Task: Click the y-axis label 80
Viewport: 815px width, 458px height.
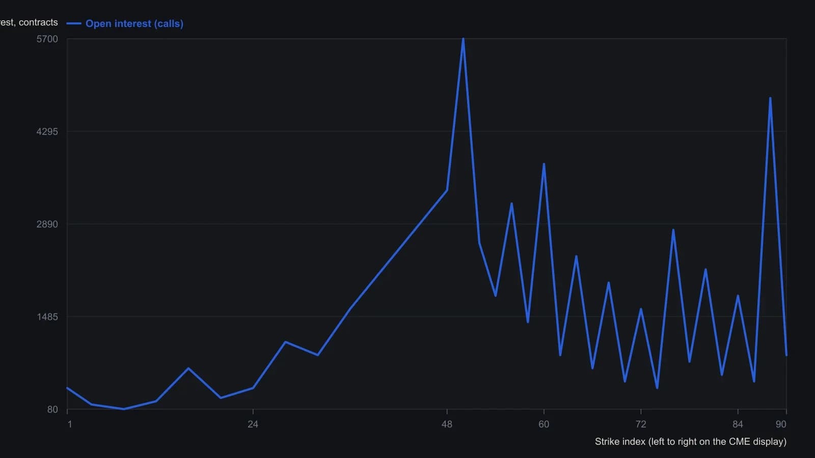Action: click(x=53, y=410)
